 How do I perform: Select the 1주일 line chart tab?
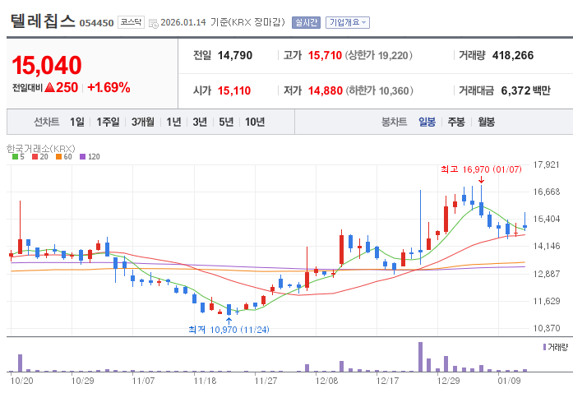[108, 122]
